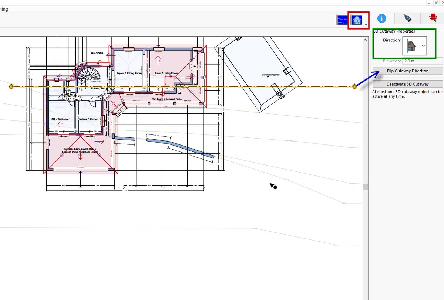Select the Cuisine / Kitchen label
The width and height of the screenshot is (444, 300).
tap(88, 119)
